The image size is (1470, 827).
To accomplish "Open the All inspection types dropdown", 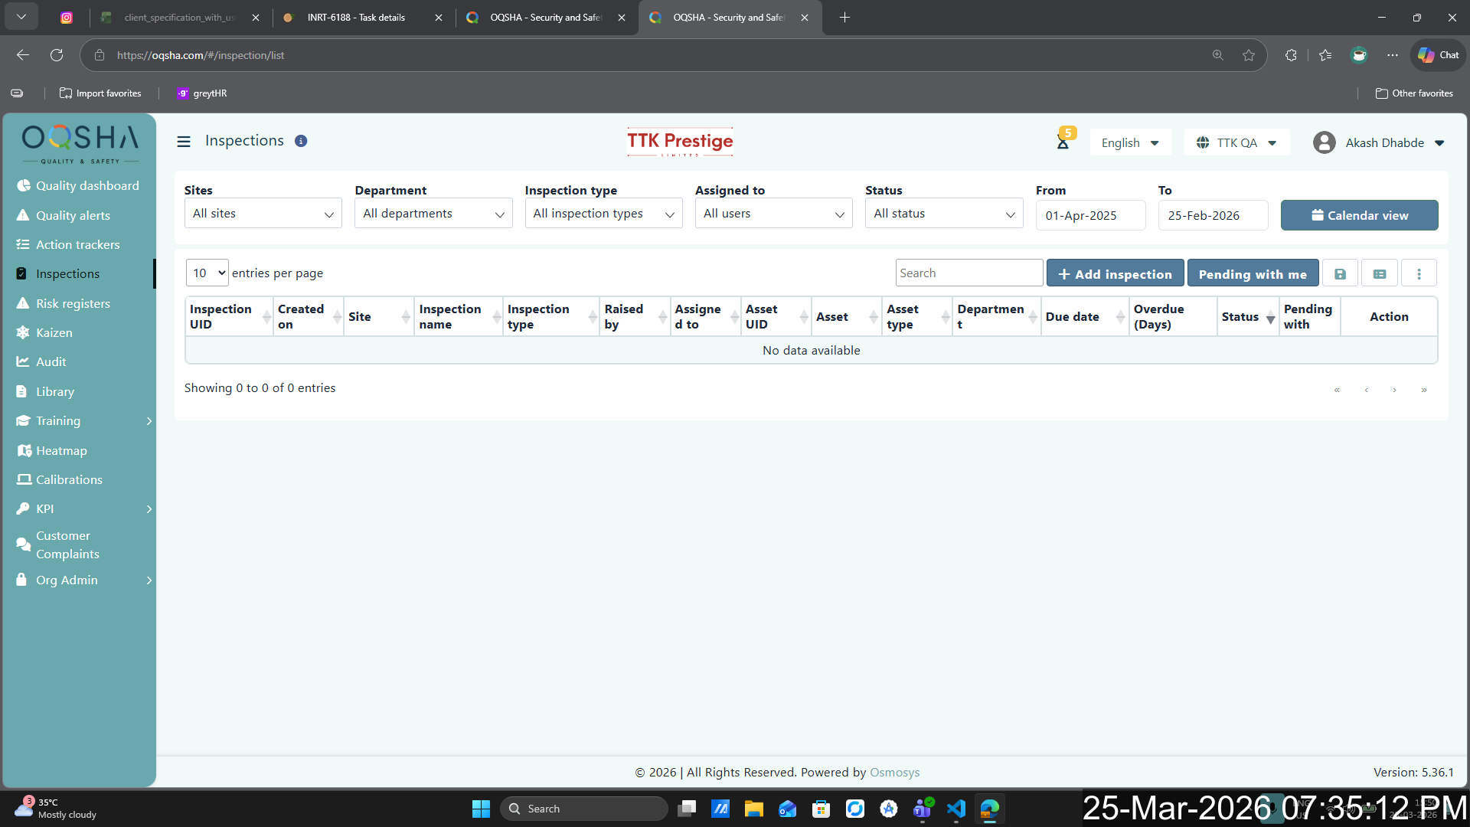I will coord(603,214).
